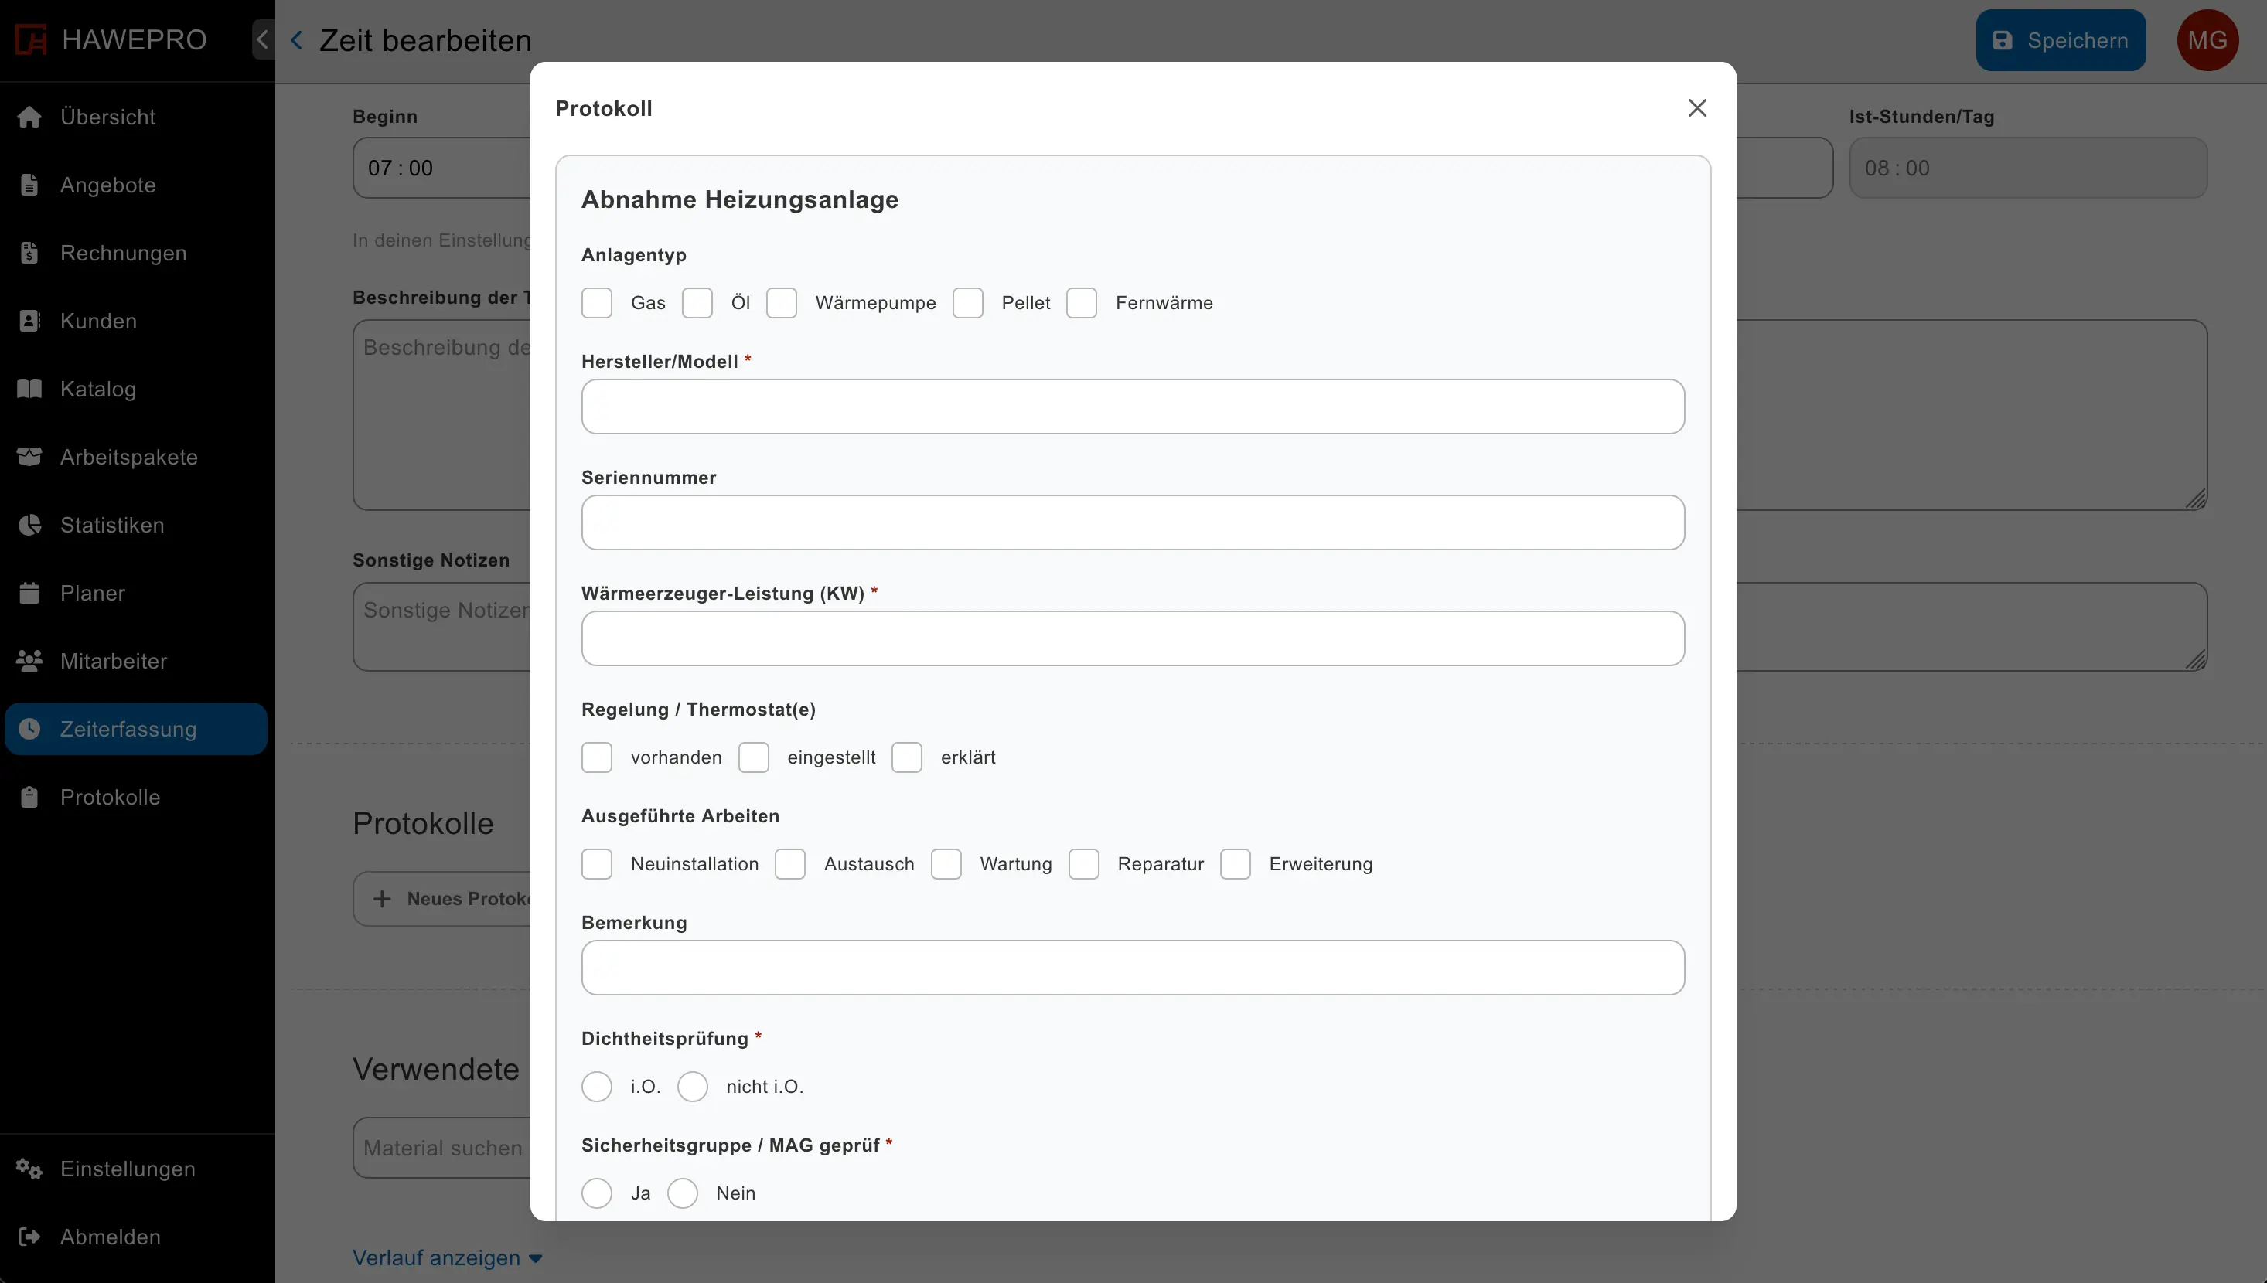The width and height of the screenshot is (2267, 1283).
Task: Click the Speichern button
Action: (2060, 40)
